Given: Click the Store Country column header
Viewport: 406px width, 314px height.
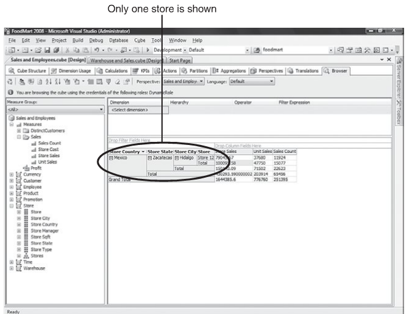Looking at the screenshot, I should tap(125, 151).
